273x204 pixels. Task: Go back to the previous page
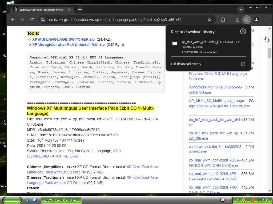click(x=13, y=20)
